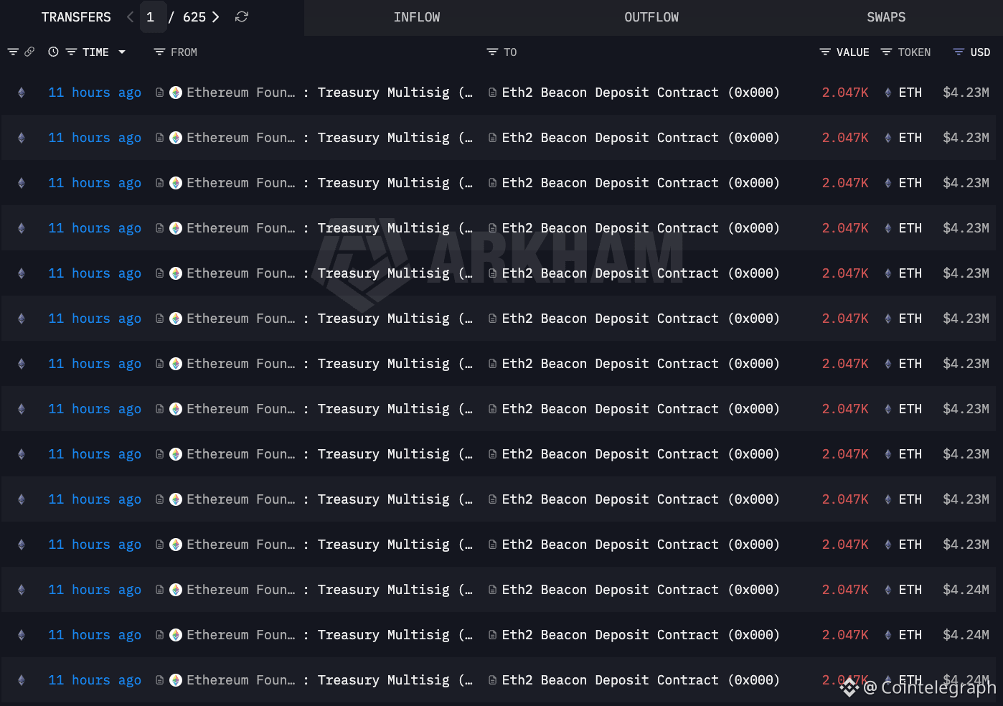
Task: Click the document icon on the first transfer row
Action: 159,92
